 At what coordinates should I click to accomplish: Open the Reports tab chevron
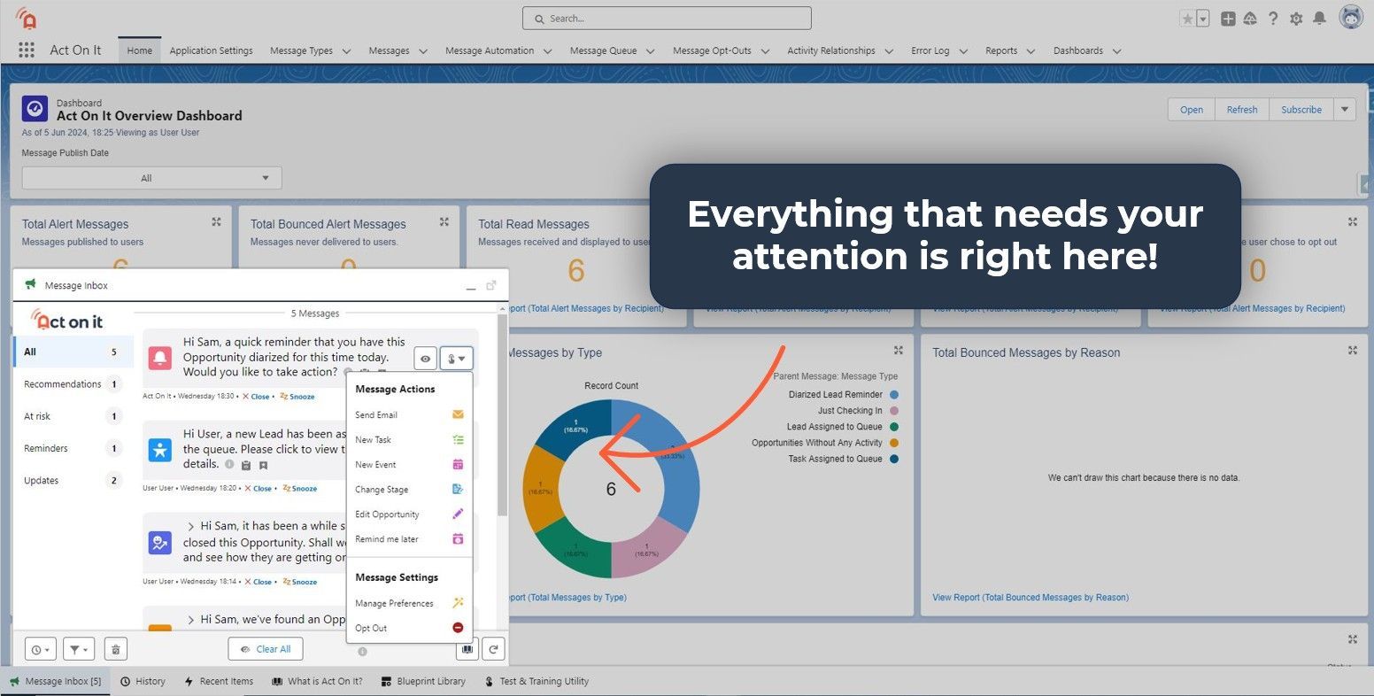pyautogui.click(x=1030, y=51)
